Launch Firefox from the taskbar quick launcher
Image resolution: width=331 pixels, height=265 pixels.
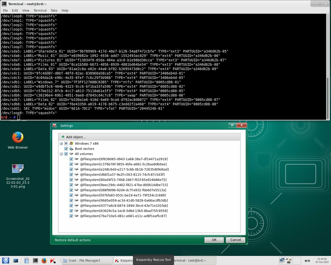coord(44,261)
